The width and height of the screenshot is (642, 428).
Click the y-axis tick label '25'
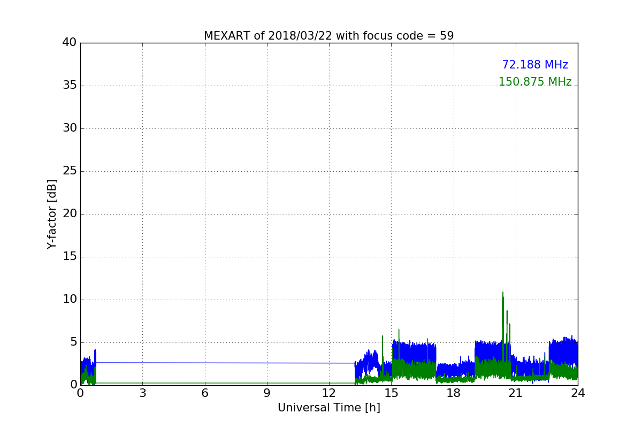click(70, 171)
